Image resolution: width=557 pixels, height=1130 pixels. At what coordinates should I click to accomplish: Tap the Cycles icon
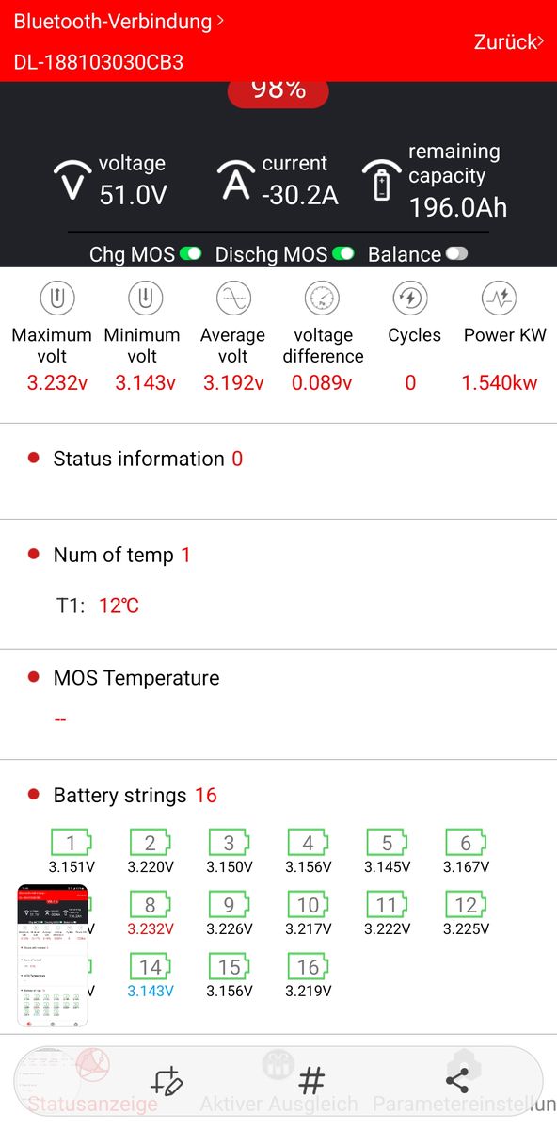pyautogui.click(x=410, y=299)
